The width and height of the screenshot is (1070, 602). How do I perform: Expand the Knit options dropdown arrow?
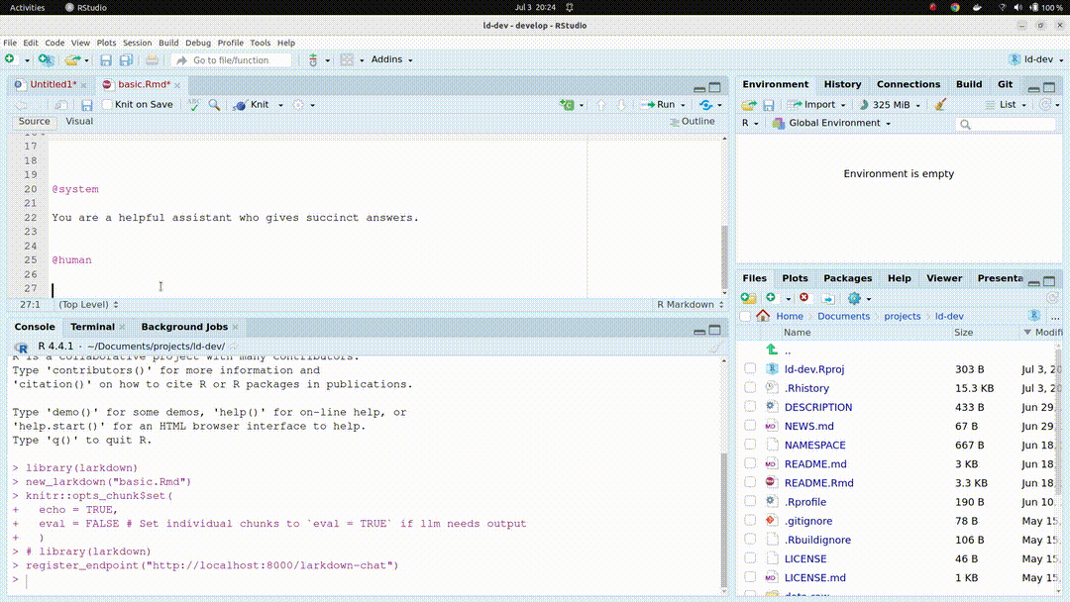(x=280, y=105)
